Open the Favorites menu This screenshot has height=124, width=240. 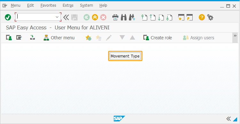point(48,5)
